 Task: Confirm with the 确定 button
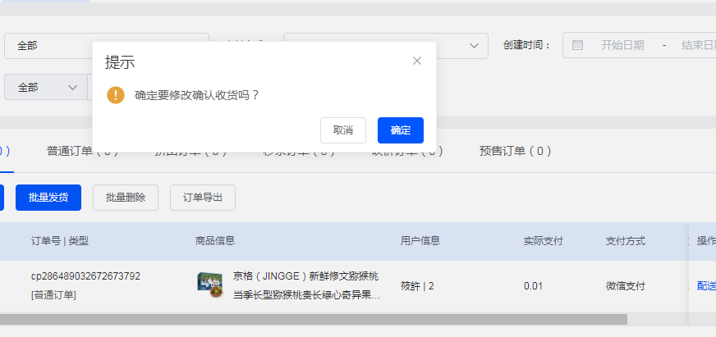pos(401,130)
